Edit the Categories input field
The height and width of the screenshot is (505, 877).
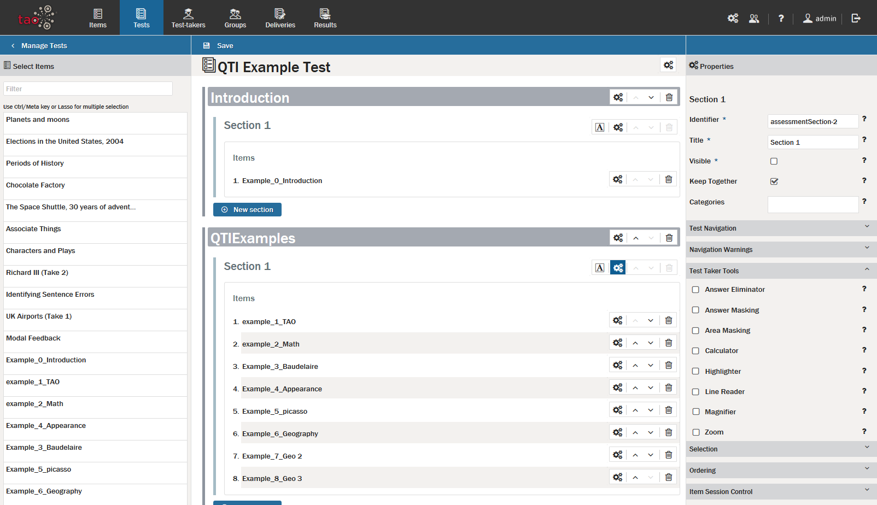(x=813, y=204)
